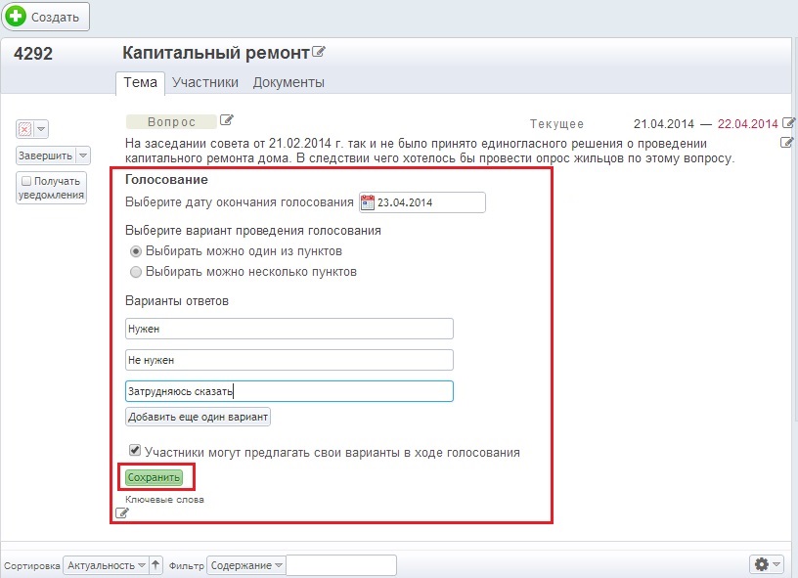Click the Текущее status text
The width and height of the screenshot is (798, 578).
(556, 123)
